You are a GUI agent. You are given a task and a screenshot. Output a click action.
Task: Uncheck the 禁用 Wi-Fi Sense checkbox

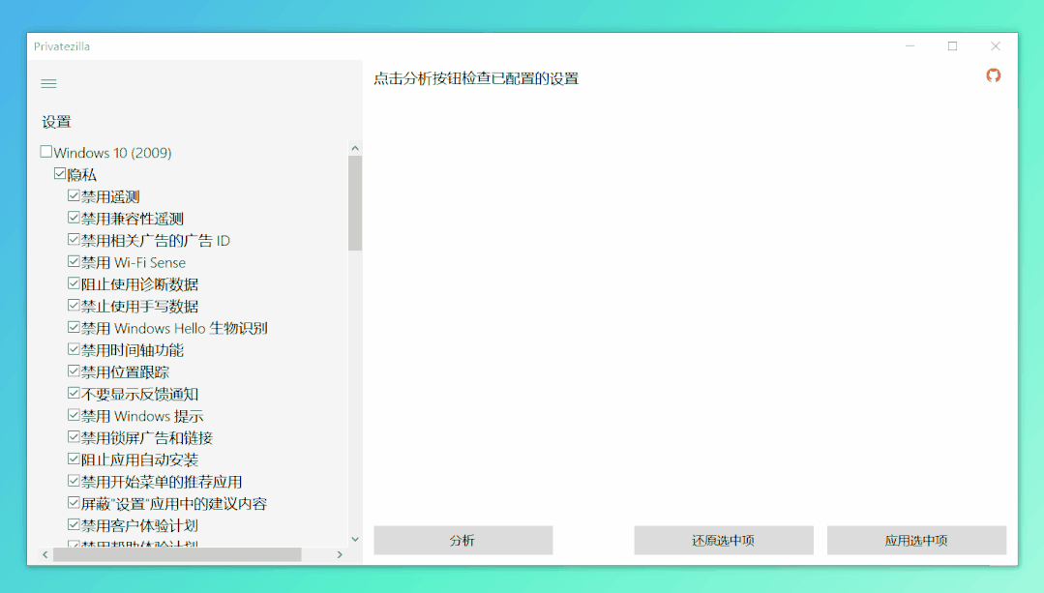(74, 261)
